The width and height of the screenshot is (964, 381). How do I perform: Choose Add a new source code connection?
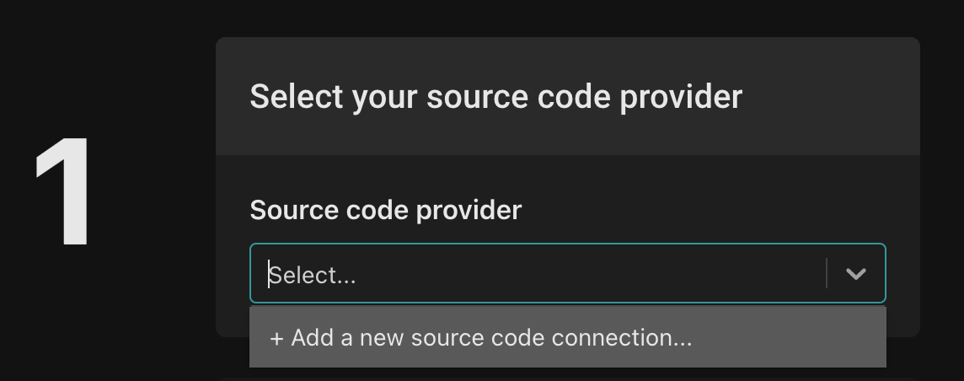click(480, 338)
